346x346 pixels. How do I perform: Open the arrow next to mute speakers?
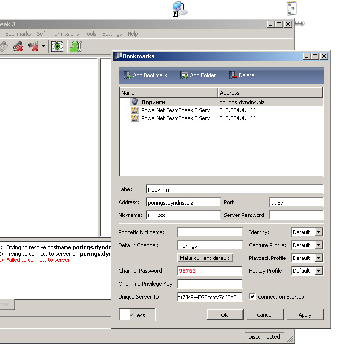click(x=43, y=46)
